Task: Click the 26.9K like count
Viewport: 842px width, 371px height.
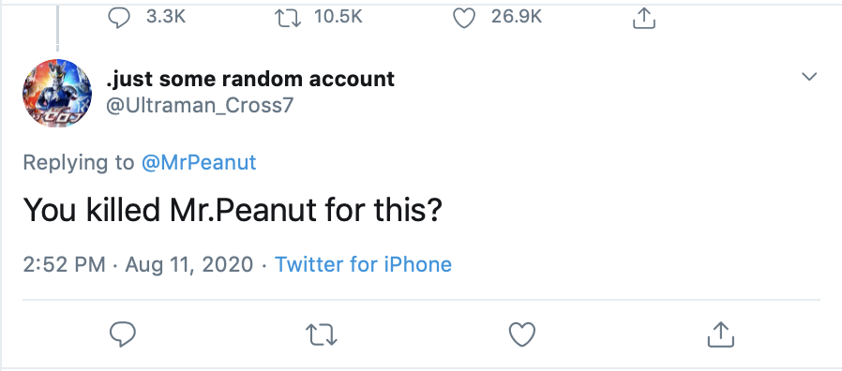Action: [516, 17]
